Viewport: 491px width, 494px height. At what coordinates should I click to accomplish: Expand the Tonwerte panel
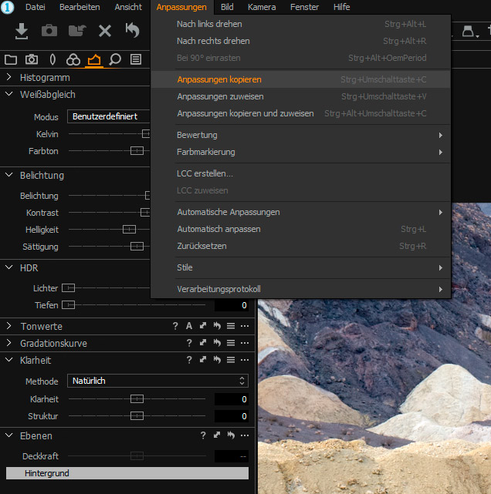(x=8, y=326)
